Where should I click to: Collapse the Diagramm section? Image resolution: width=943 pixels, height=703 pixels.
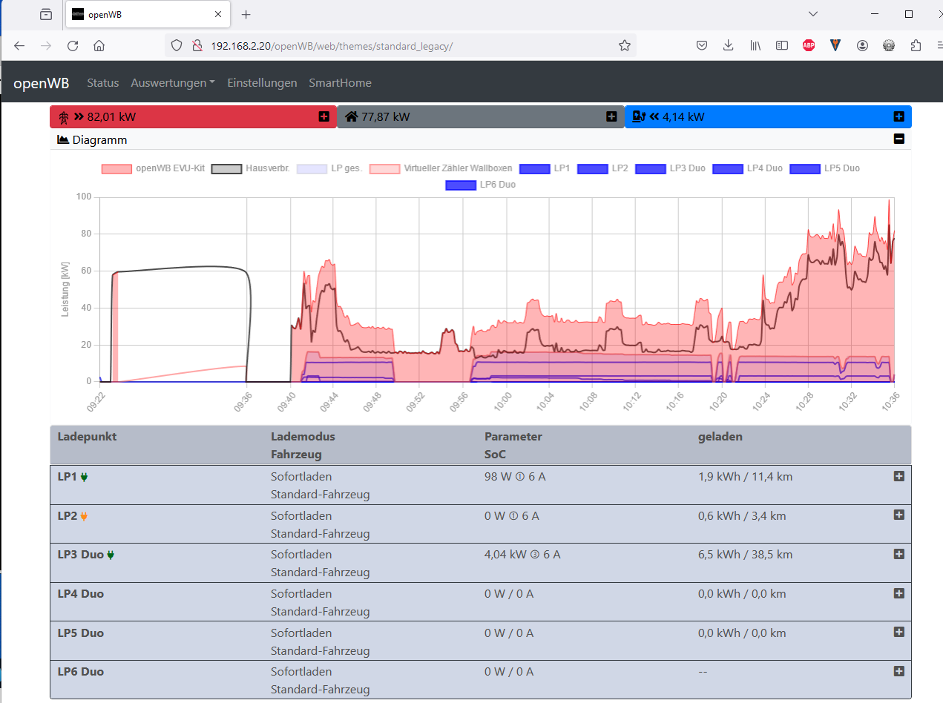(x=898, y=139)
